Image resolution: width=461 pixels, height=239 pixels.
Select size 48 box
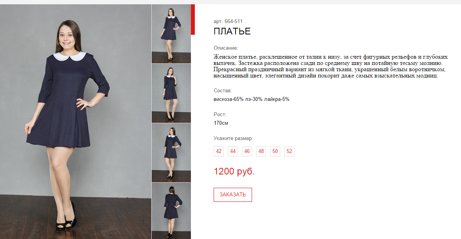pos(261,151)
